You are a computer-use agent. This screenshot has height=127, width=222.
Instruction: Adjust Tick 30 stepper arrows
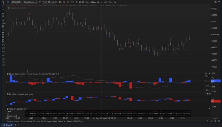click(53, 2)
